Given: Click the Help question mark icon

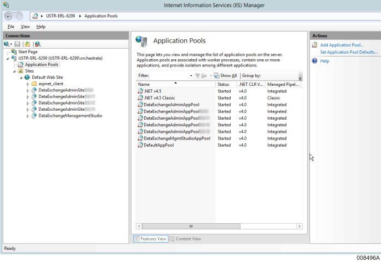Looking at the screenshot, I should pyautogui.click(x=314, y=60).
